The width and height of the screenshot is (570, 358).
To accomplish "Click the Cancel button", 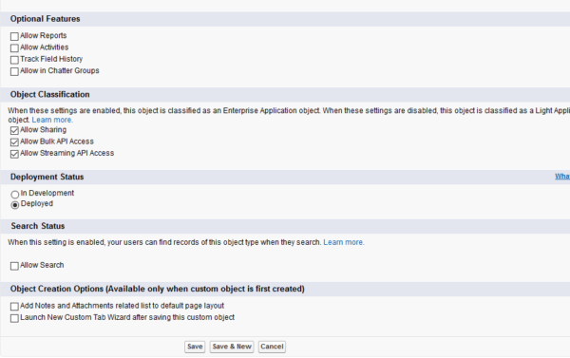I will [x=272, y=347].
